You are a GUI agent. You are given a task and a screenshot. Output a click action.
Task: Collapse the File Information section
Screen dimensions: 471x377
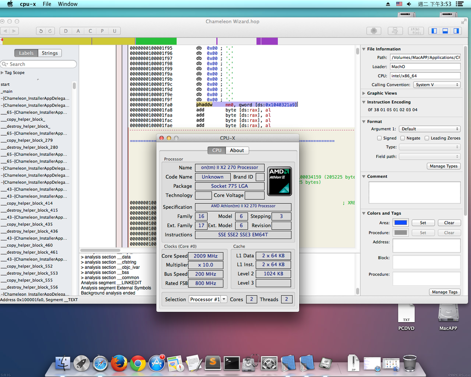click(x=364, y=49)
